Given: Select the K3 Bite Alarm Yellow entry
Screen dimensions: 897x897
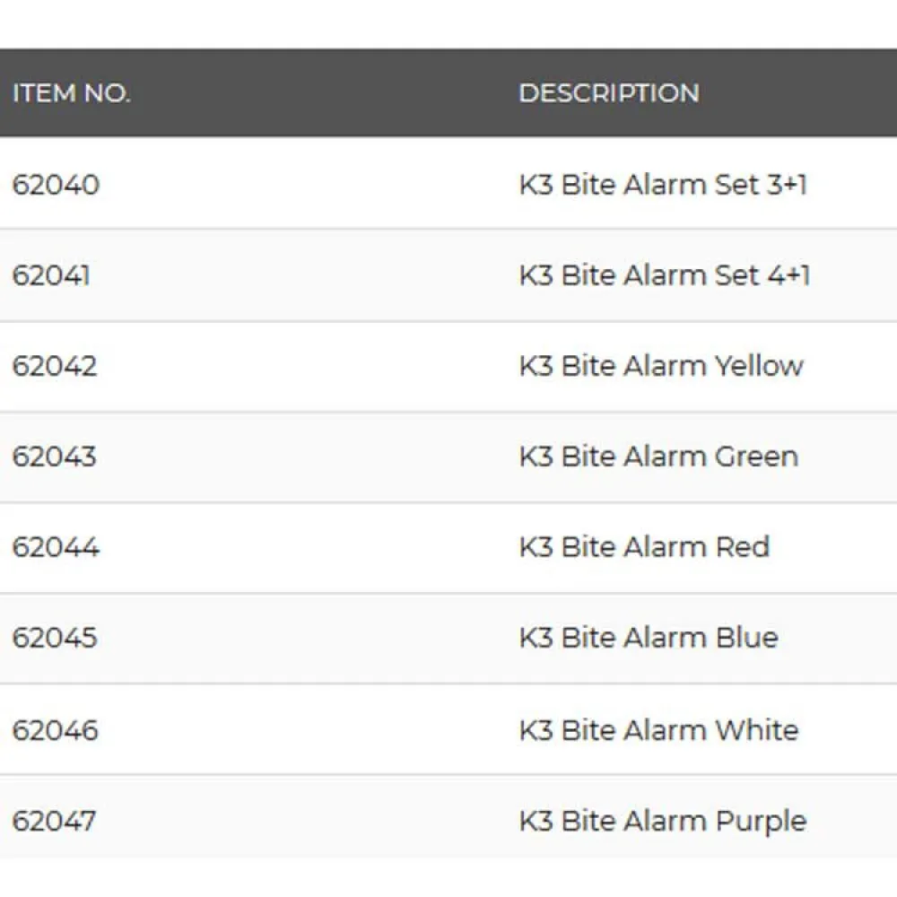Looking at the screenshot, I should click(661, 366).
